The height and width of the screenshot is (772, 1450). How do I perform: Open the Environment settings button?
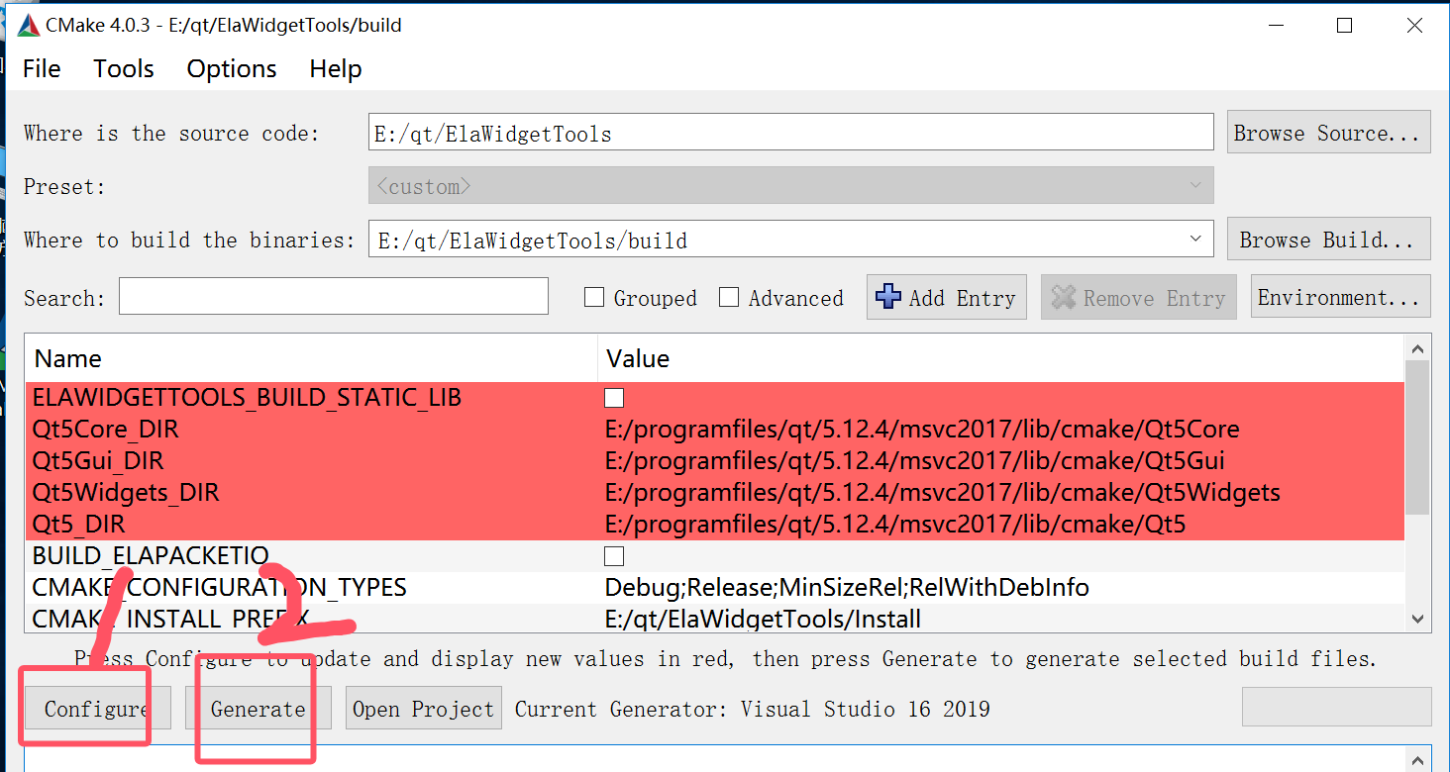[1340, 297]
